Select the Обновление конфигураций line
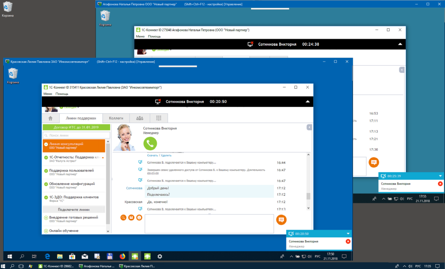This screenshot has width=445, height=269. coord(74,186)
